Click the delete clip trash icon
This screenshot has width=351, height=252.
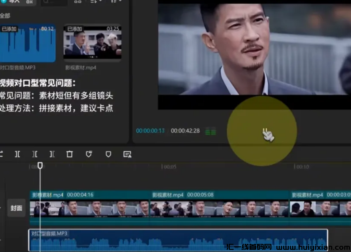pos(69,154)
